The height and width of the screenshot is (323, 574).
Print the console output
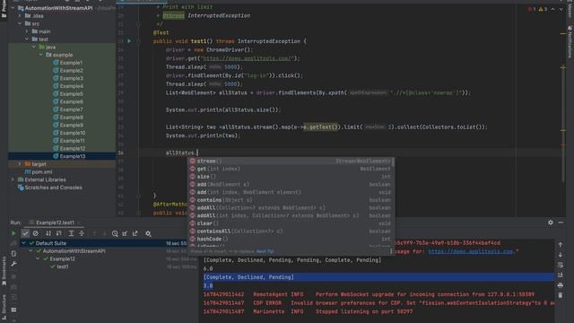point(560,285)
